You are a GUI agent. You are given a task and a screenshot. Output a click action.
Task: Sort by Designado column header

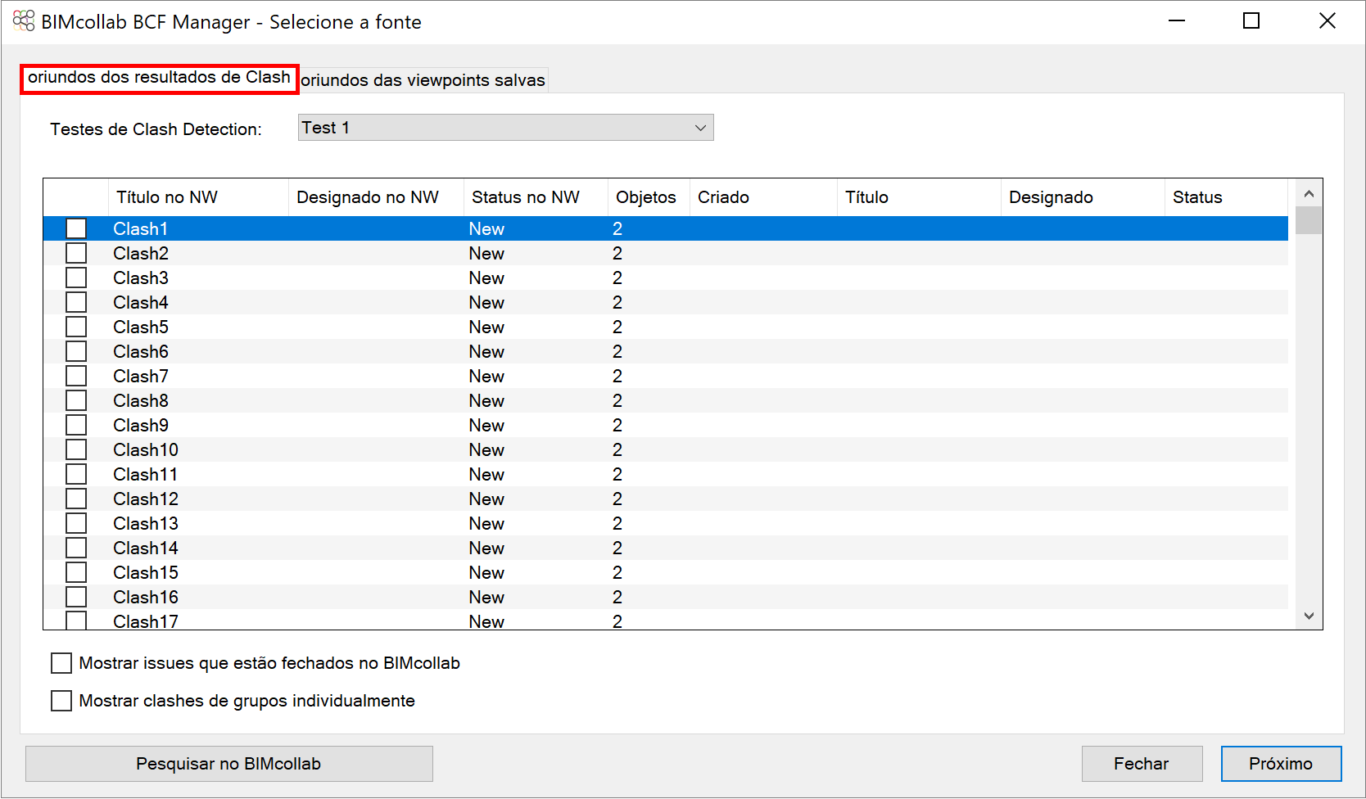click(x=1083, y=197)
